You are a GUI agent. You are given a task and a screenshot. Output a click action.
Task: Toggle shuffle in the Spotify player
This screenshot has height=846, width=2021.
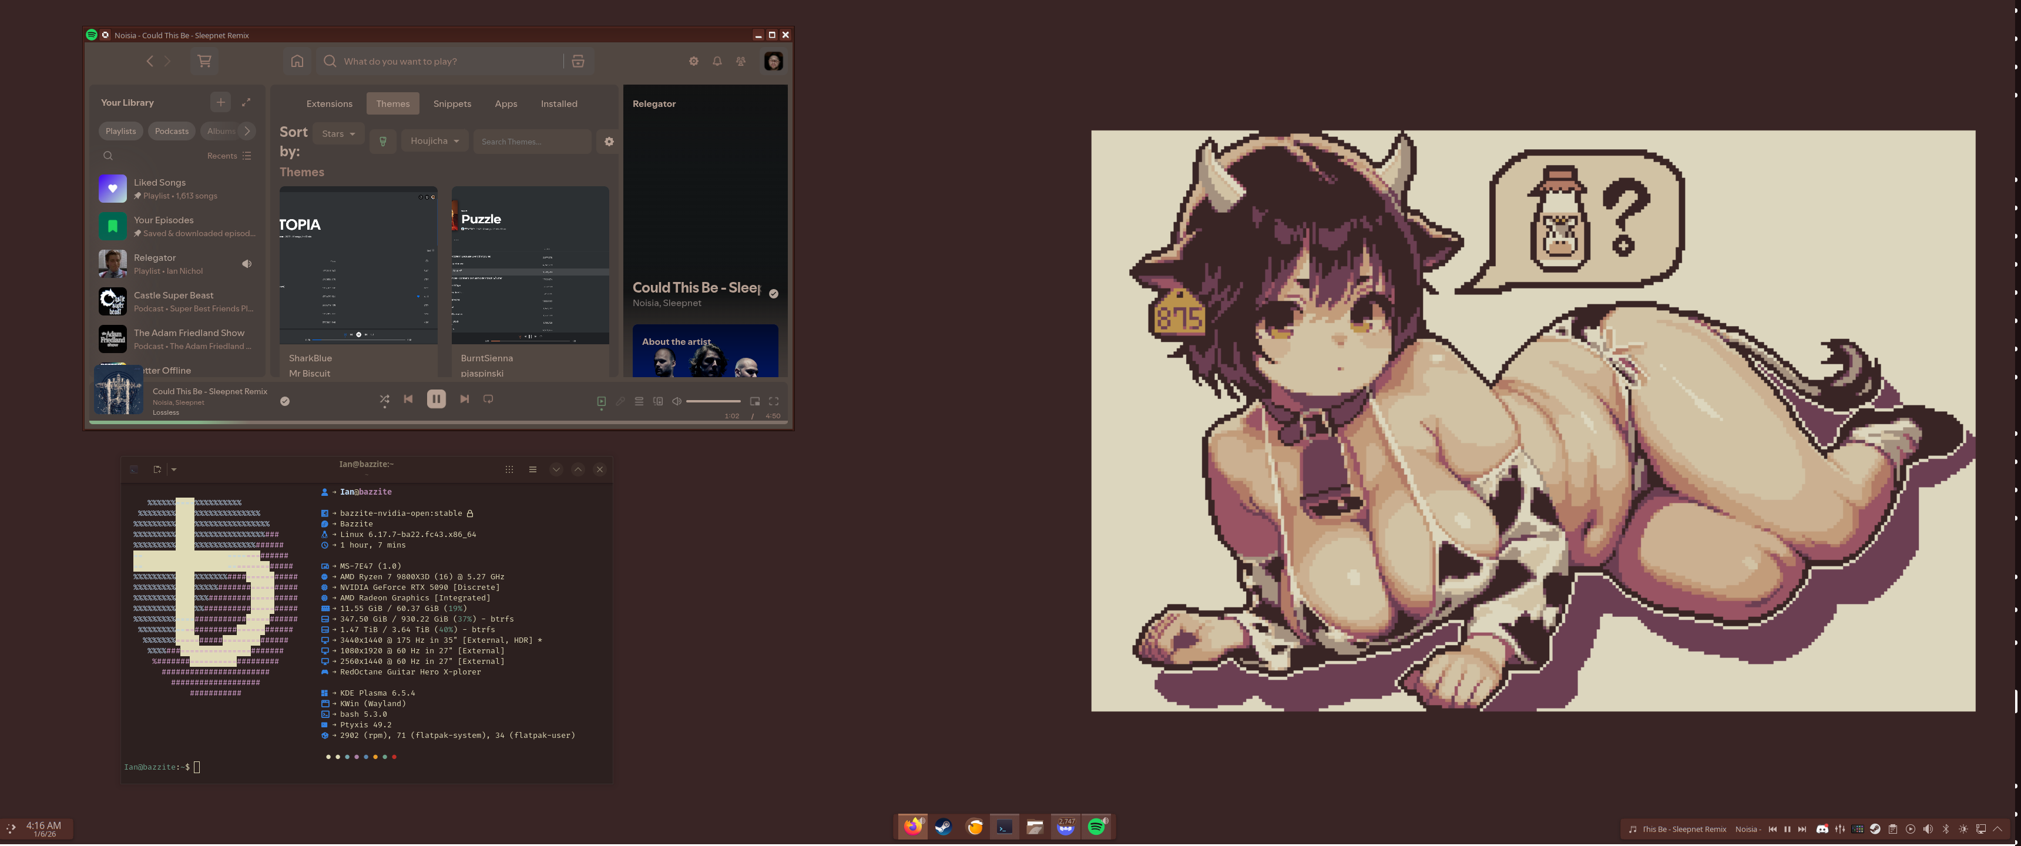pos(384,399)
